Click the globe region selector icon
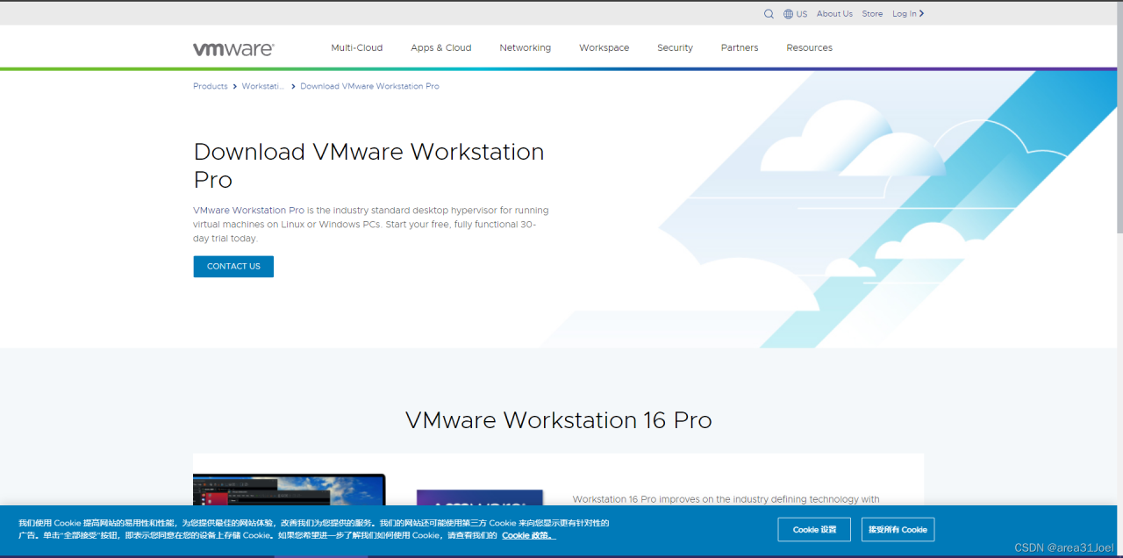 click(x=789, y=14)
